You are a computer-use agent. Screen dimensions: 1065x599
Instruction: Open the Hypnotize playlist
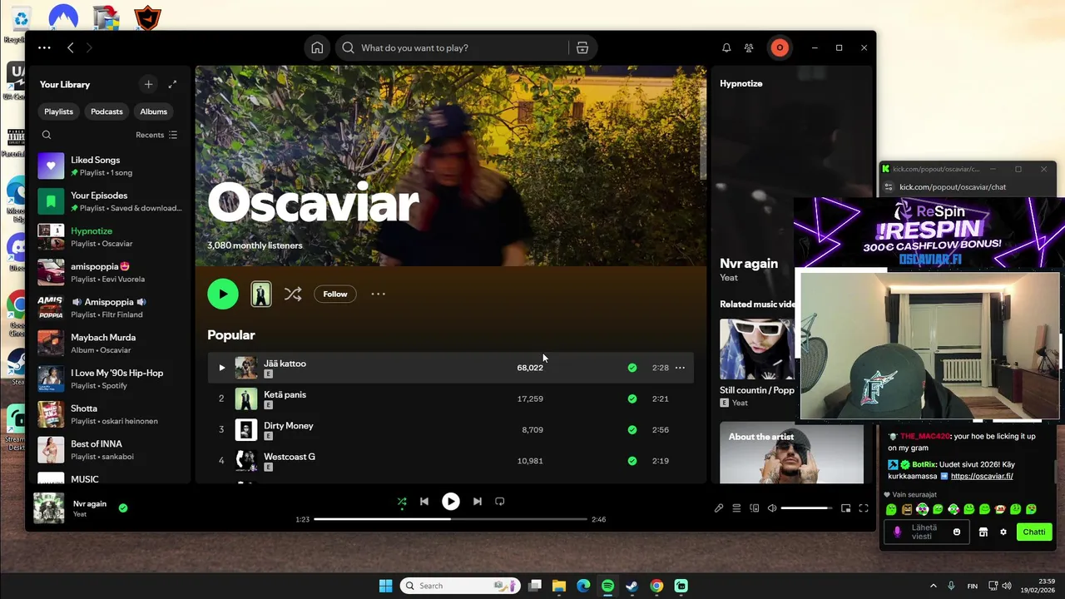110,237
